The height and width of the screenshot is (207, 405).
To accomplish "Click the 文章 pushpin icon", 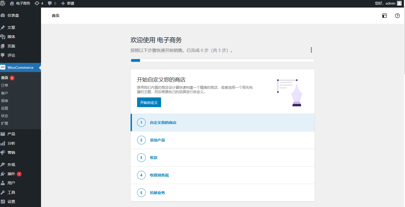I will (3, 28).
